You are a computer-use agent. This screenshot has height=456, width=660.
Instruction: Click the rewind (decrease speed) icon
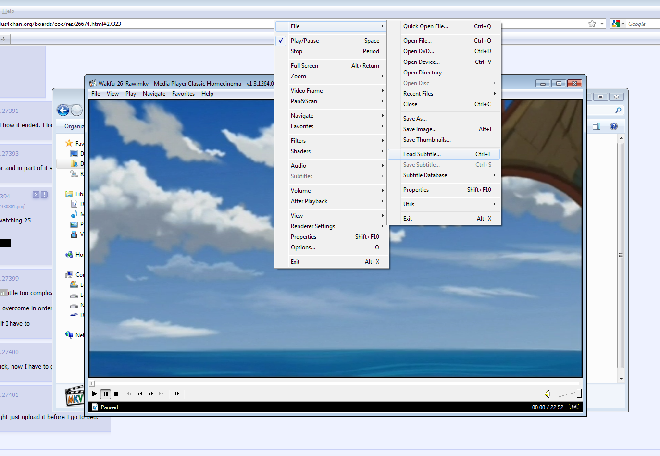click(x=140, y=394)
